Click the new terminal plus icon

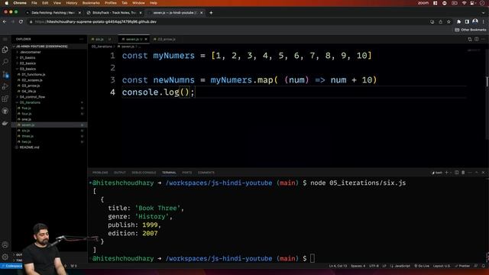[446, 173]
